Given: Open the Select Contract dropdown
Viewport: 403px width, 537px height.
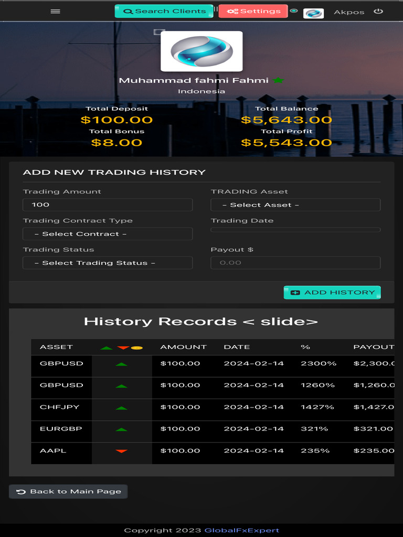Looking at the screenshot, I should (108, 234).
